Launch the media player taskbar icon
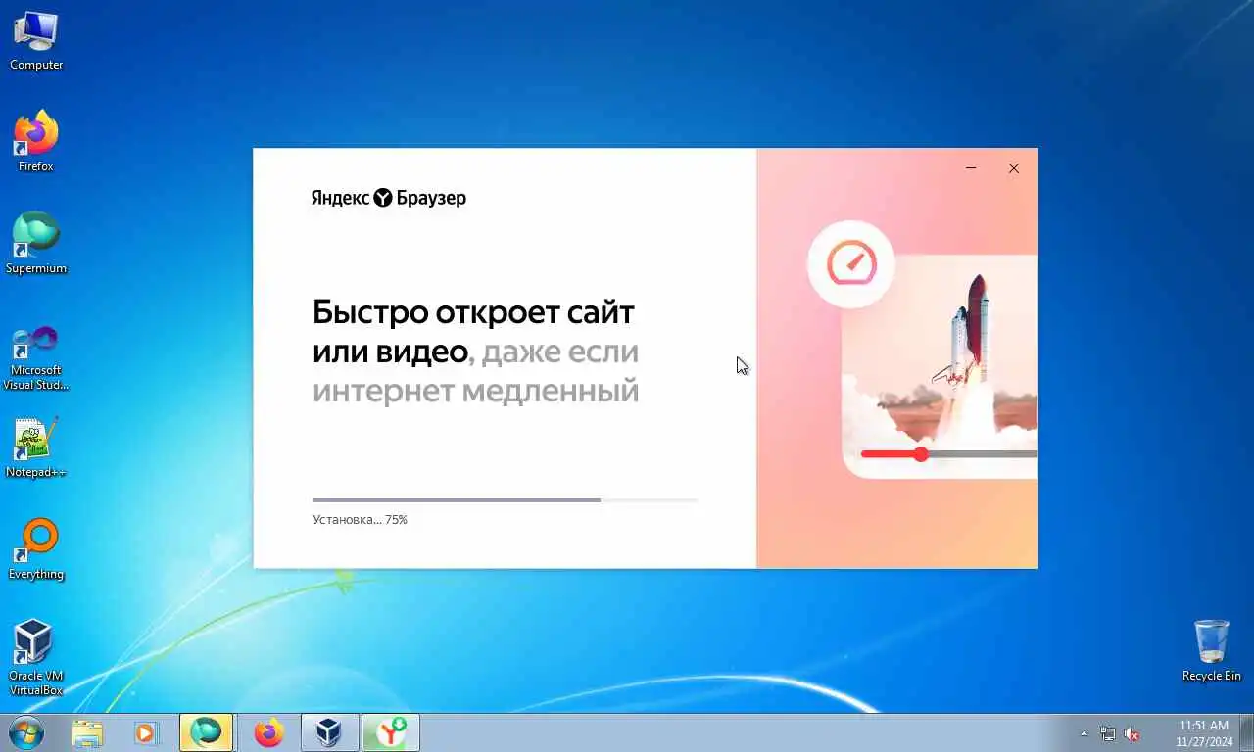 (145, 732)
